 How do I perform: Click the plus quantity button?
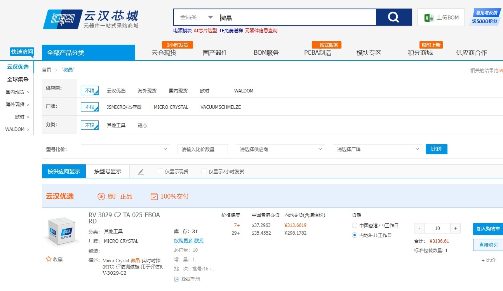(x=456, y=228)
